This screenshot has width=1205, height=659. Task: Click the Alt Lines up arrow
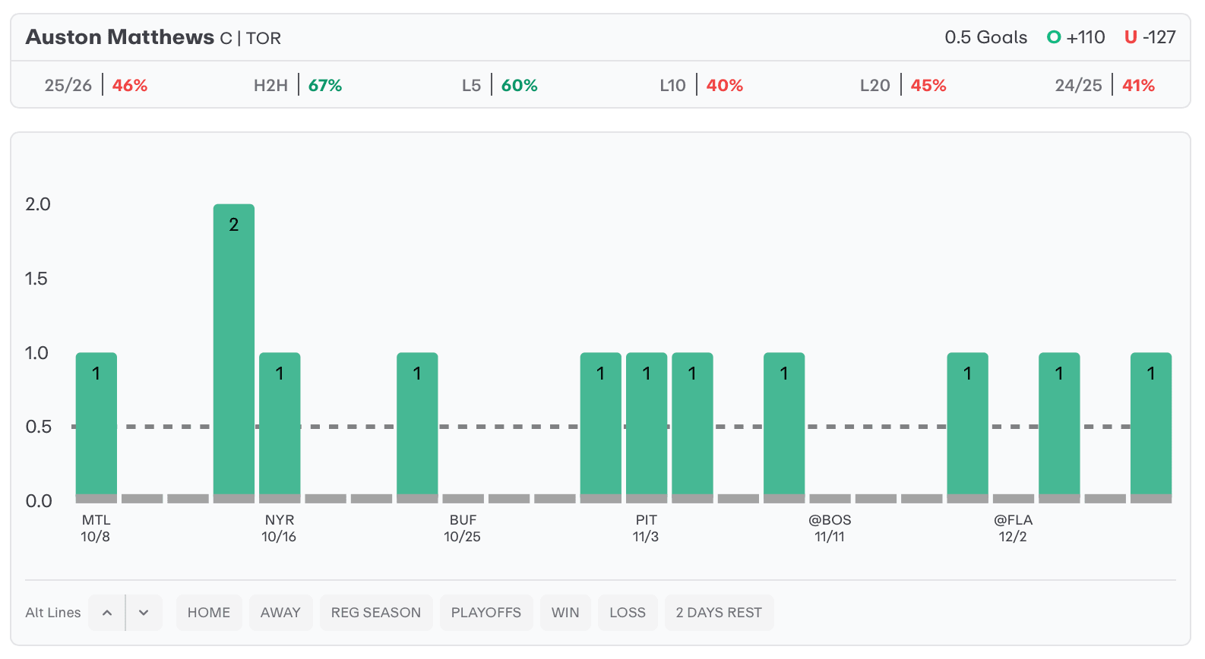coord(107,613)
